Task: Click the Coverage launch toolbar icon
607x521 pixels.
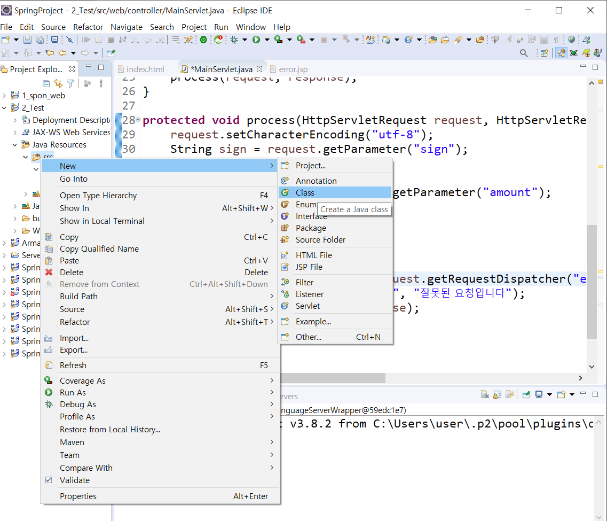Action: point(278,40)
